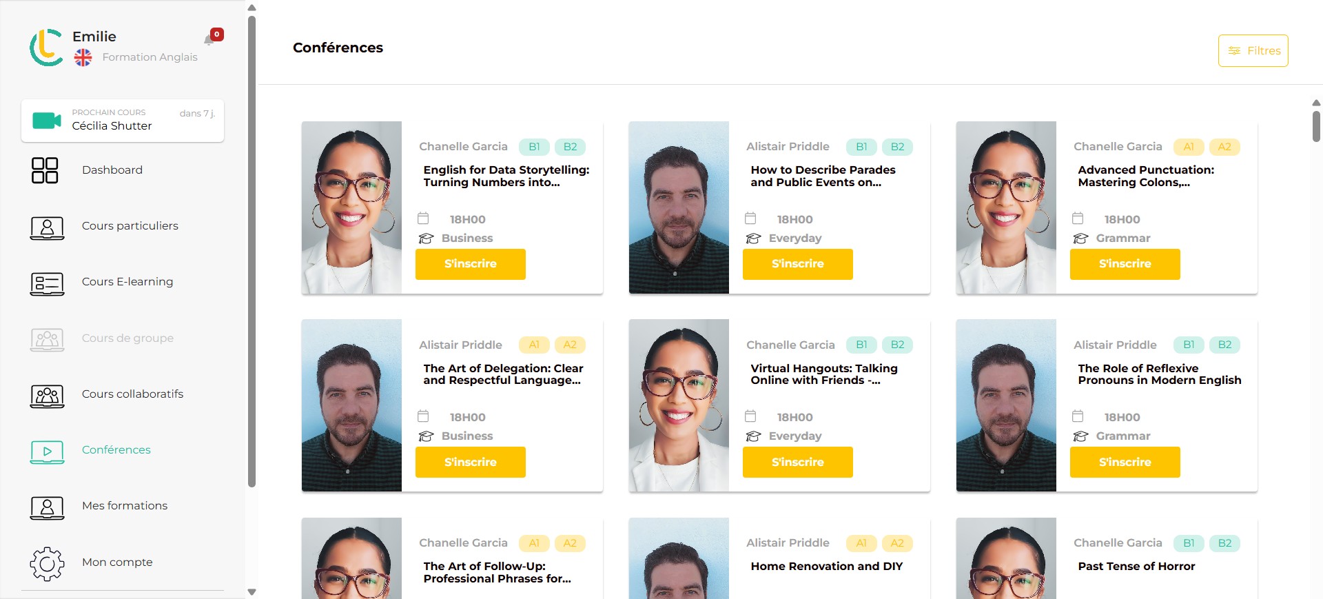Image resolution: width=1323 pixels, height=599 pixels.
Task: Click the Mes formations sidebar icon
Action: (47, 507)
